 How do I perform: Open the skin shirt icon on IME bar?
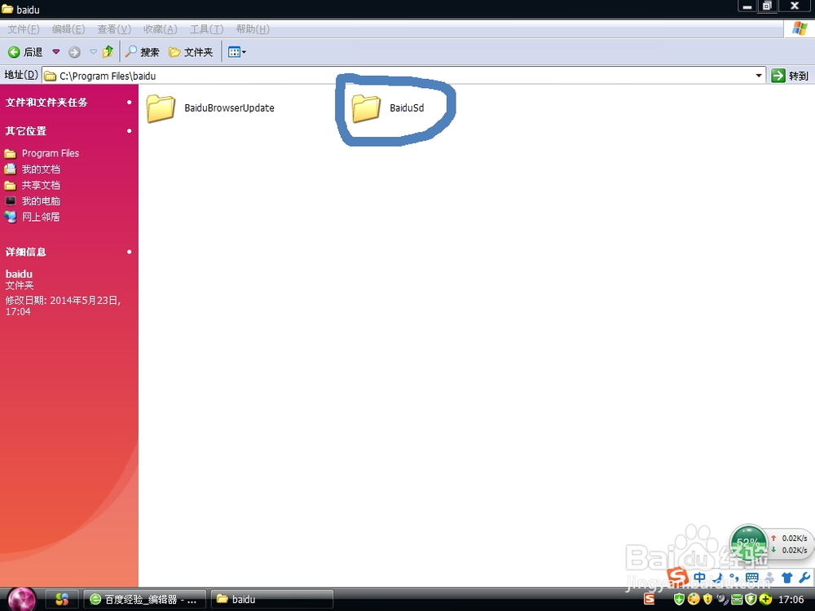787,578
